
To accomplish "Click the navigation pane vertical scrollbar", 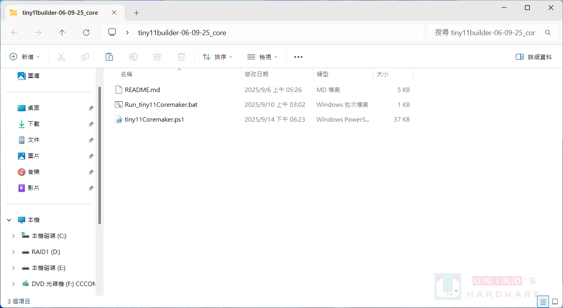I will 100,155.
